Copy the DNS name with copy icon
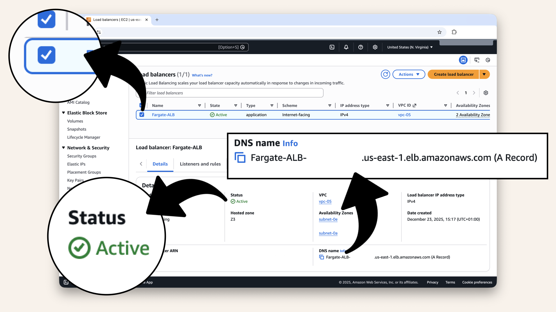 [x=321, y=257]
